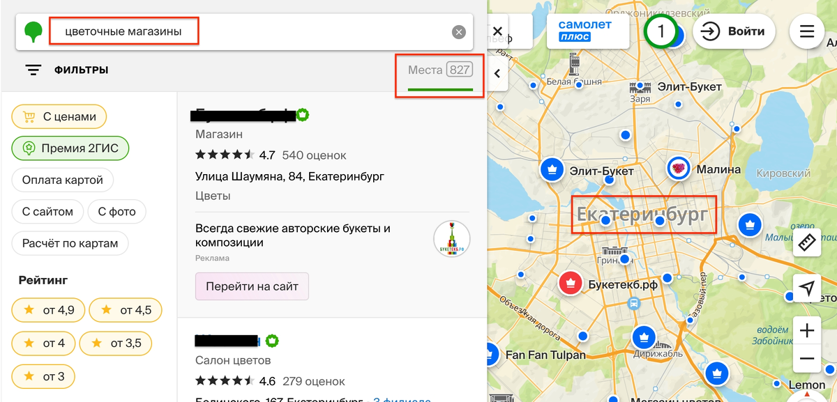The width and height of the screenshot is (837, 402).
Task: Collapse the side panel with the left chevron
Action: pyautogui.click(x=497, y=73)
